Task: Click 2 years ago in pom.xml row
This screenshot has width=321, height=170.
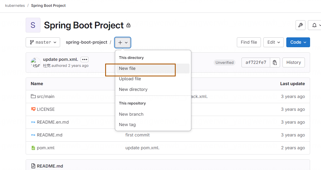Action: [x=293, y=148]
